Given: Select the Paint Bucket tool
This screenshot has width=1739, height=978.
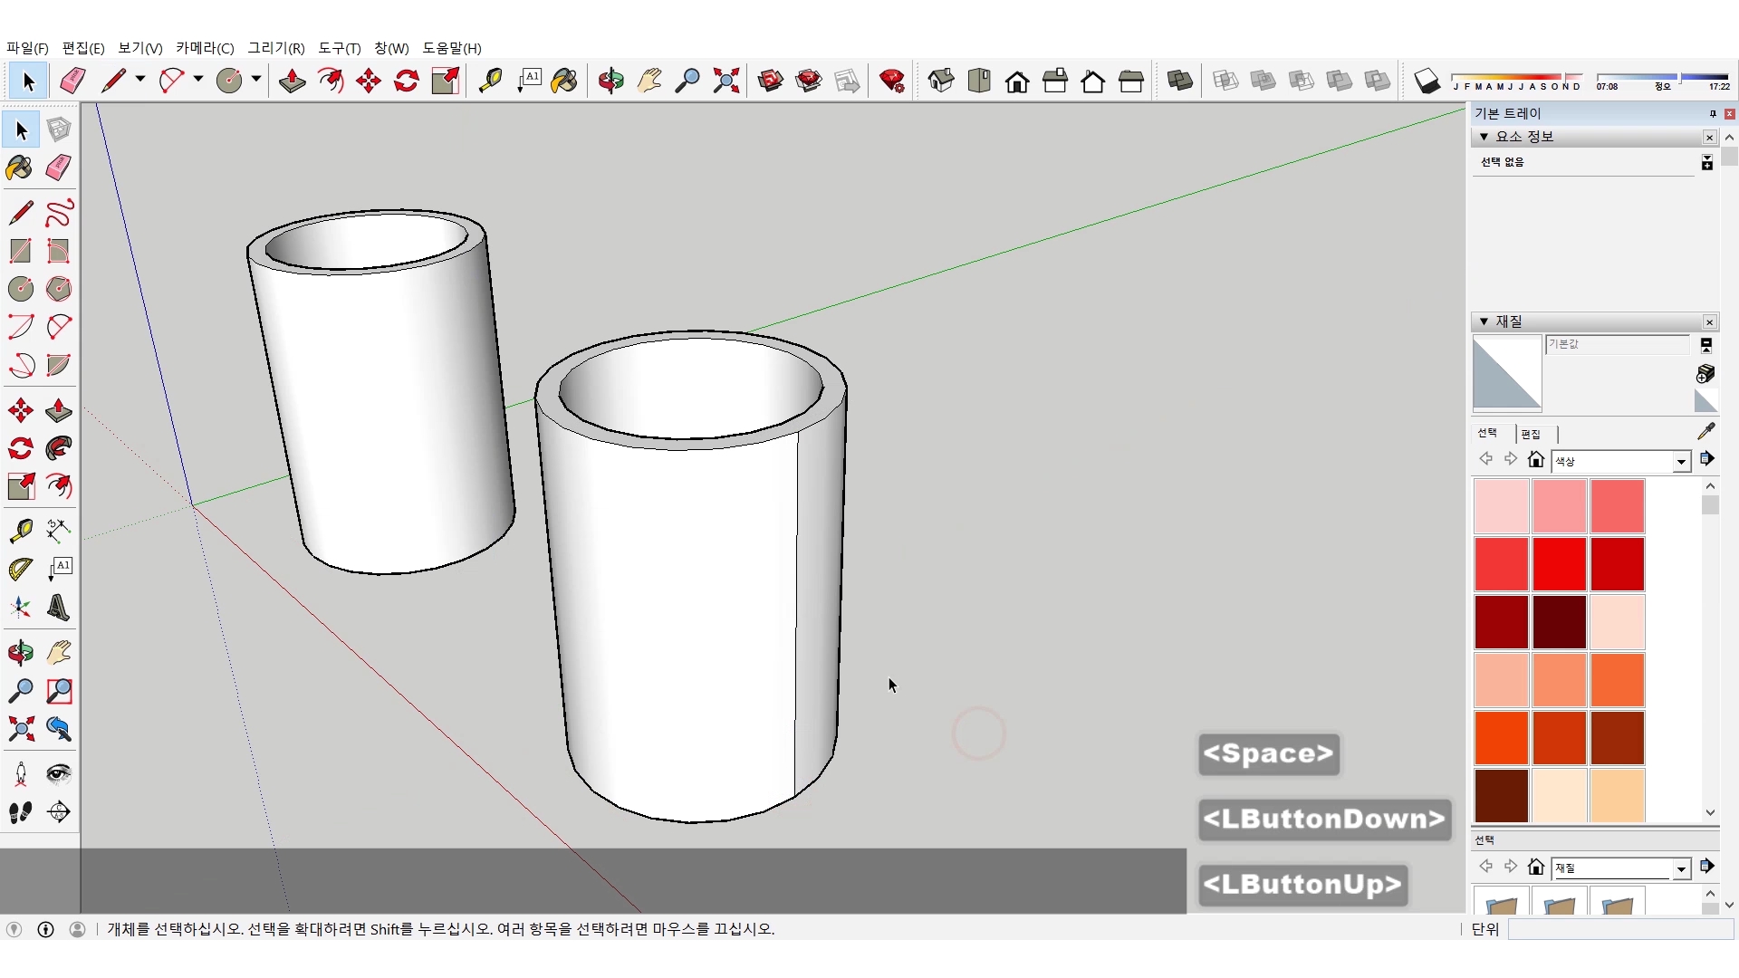Looking at the screenshot, I should click(x=20, y=168).
